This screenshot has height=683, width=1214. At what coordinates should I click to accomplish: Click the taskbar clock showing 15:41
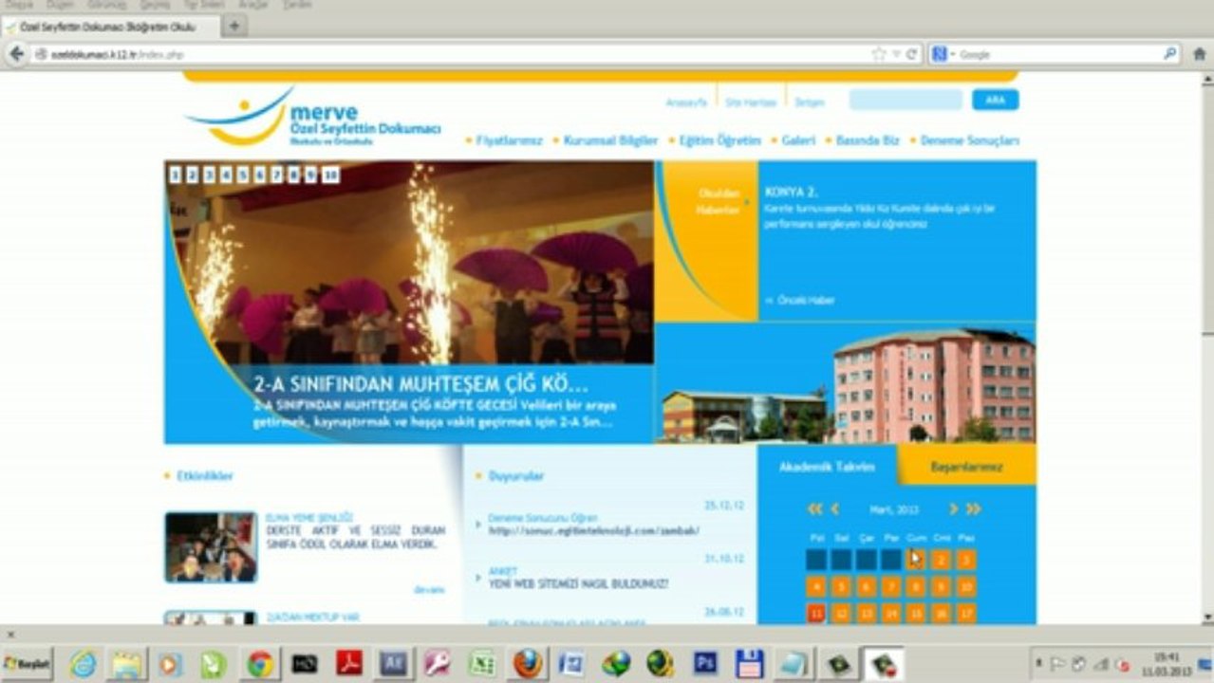click(1167, 663)
